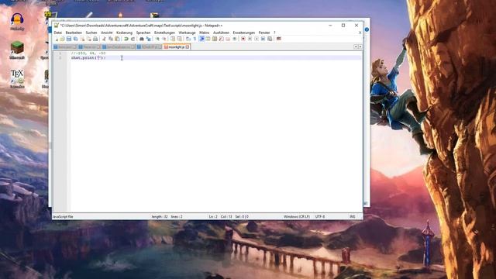Viewport: 496px width, 279px height.
Task: Click on the chat.print code line
Action: (x=88, y=58)
